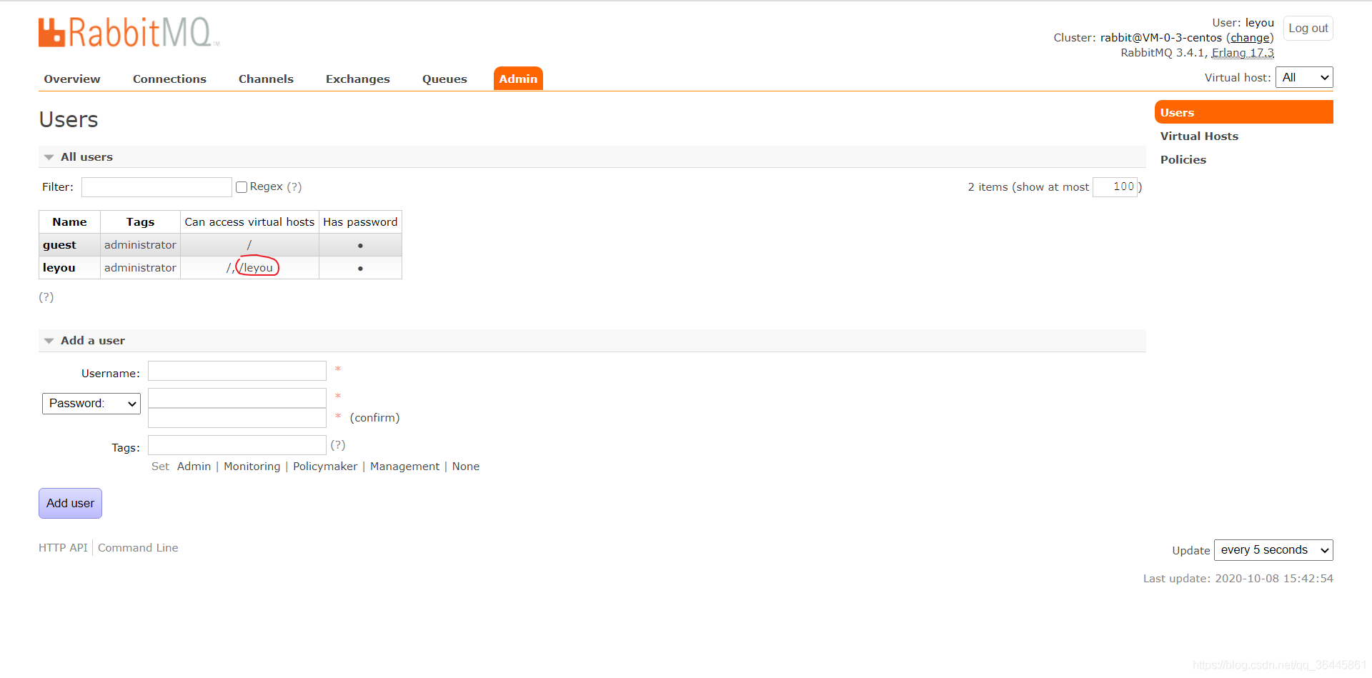Click the Log out button

[x=1308, y=28]
